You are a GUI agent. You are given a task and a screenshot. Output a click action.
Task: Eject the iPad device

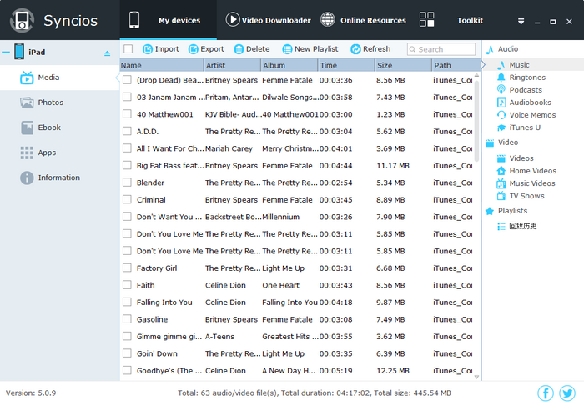[x=108, y=53]
